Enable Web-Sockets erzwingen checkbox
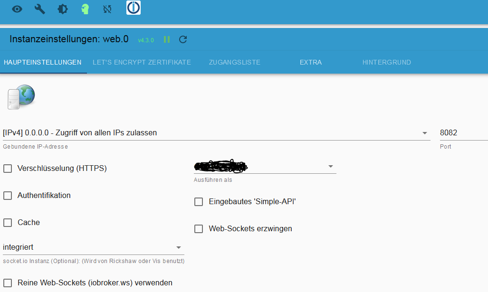 tap(199, 229)
